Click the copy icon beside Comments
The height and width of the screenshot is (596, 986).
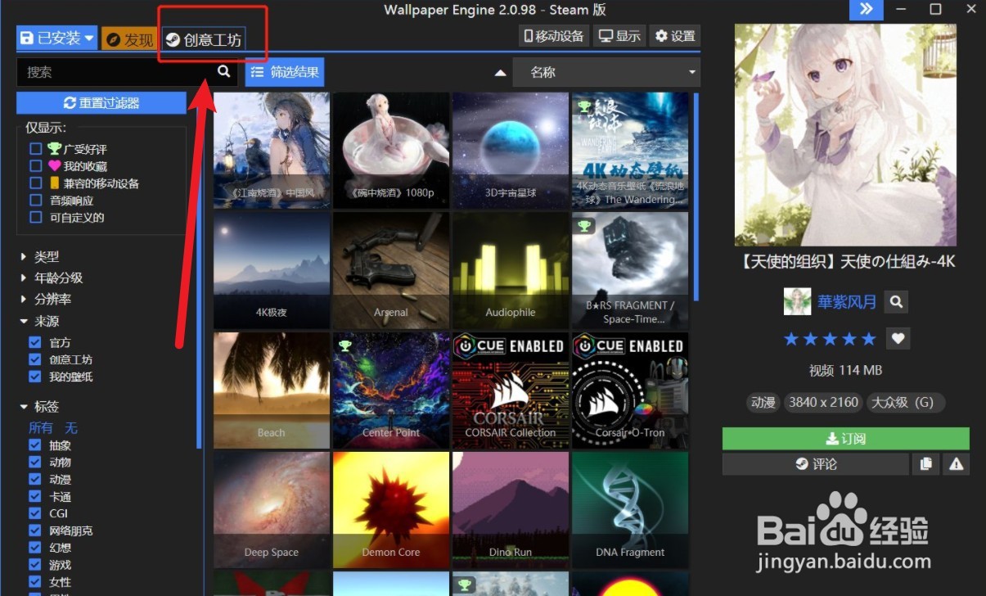click(x=925, y=464)
